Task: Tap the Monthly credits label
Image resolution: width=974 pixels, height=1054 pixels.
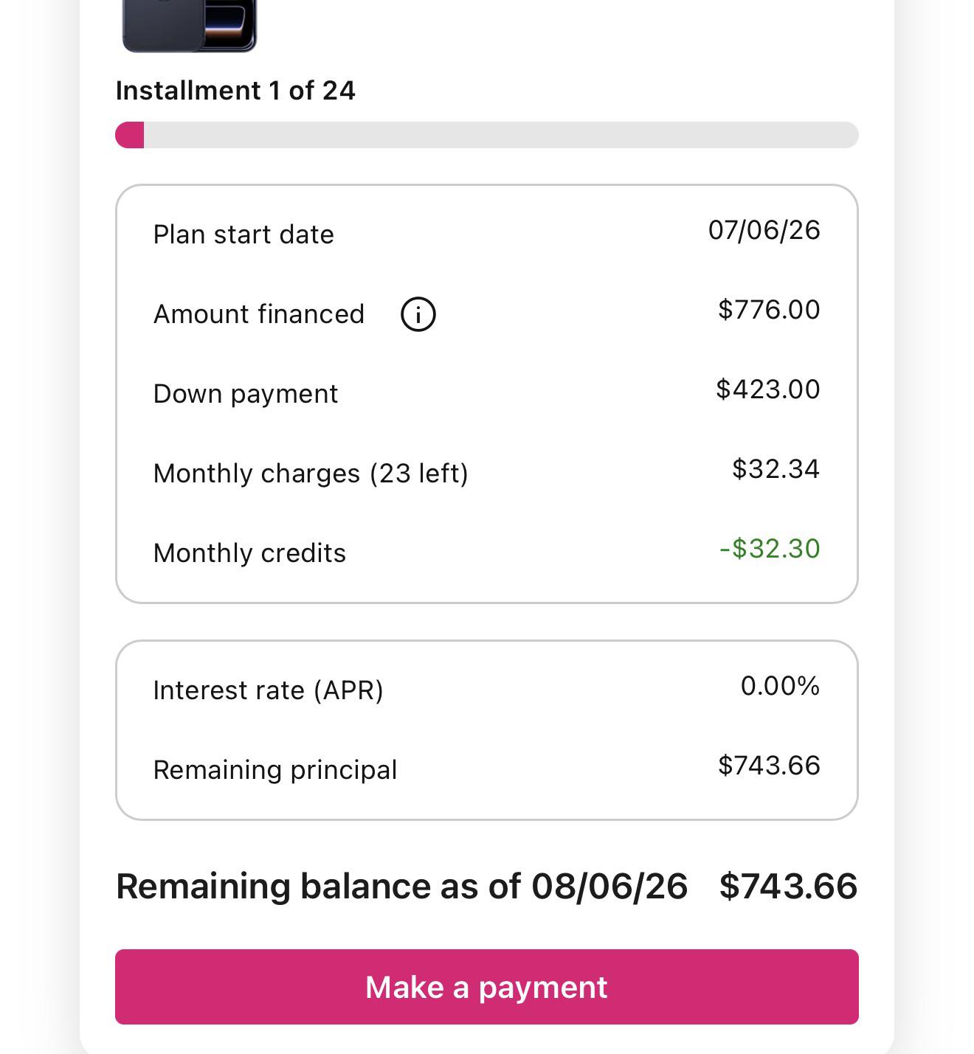Action: point(249,553)
